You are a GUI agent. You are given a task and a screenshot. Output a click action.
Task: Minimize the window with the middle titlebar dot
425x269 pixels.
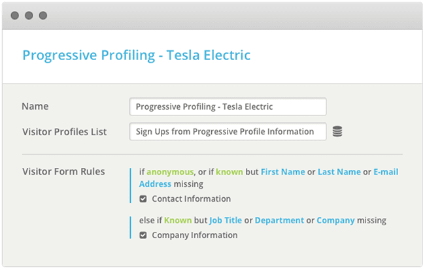click(29, 16)
